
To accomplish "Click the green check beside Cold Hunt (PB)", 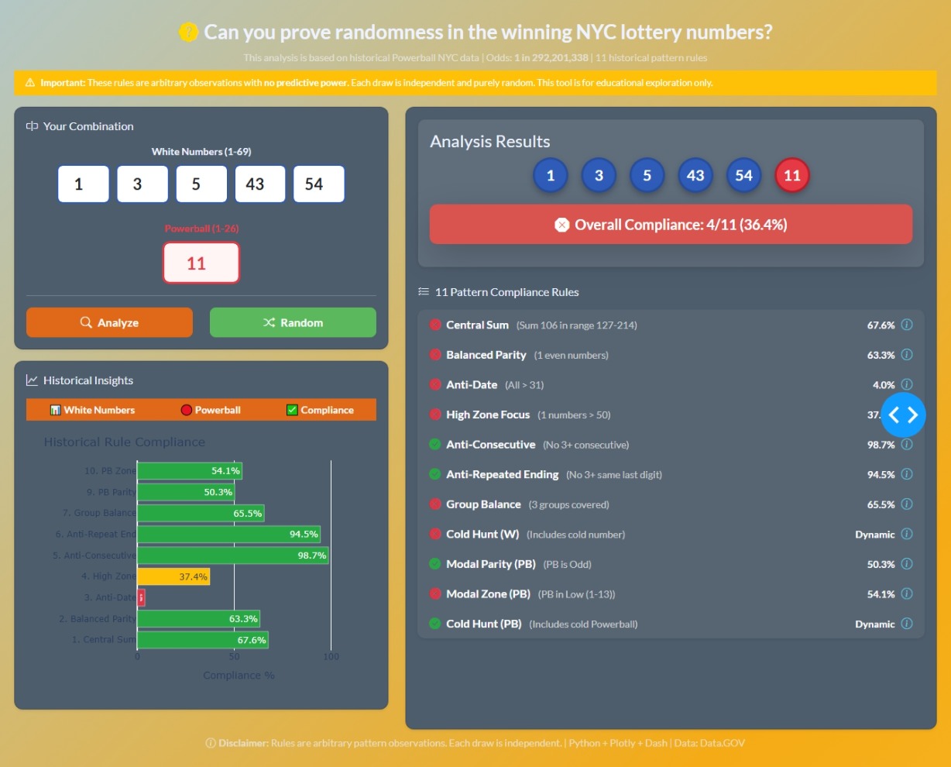I will [x=435, y=624].
